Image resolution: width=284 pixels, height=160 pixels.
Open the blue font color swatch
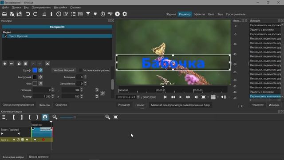point(35,70)
